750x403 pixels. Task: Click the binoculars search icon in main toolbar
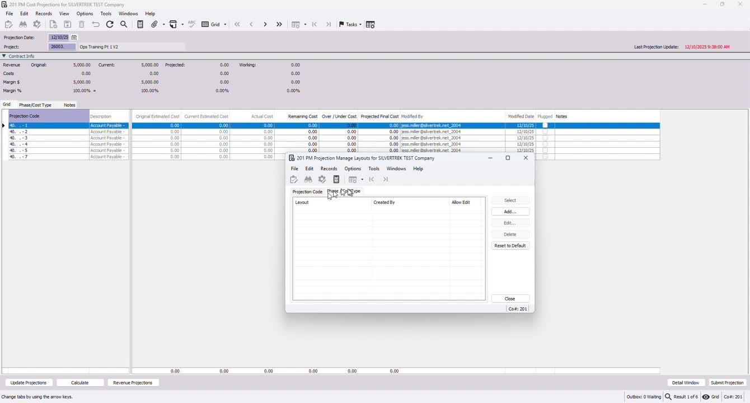(23, 25)
